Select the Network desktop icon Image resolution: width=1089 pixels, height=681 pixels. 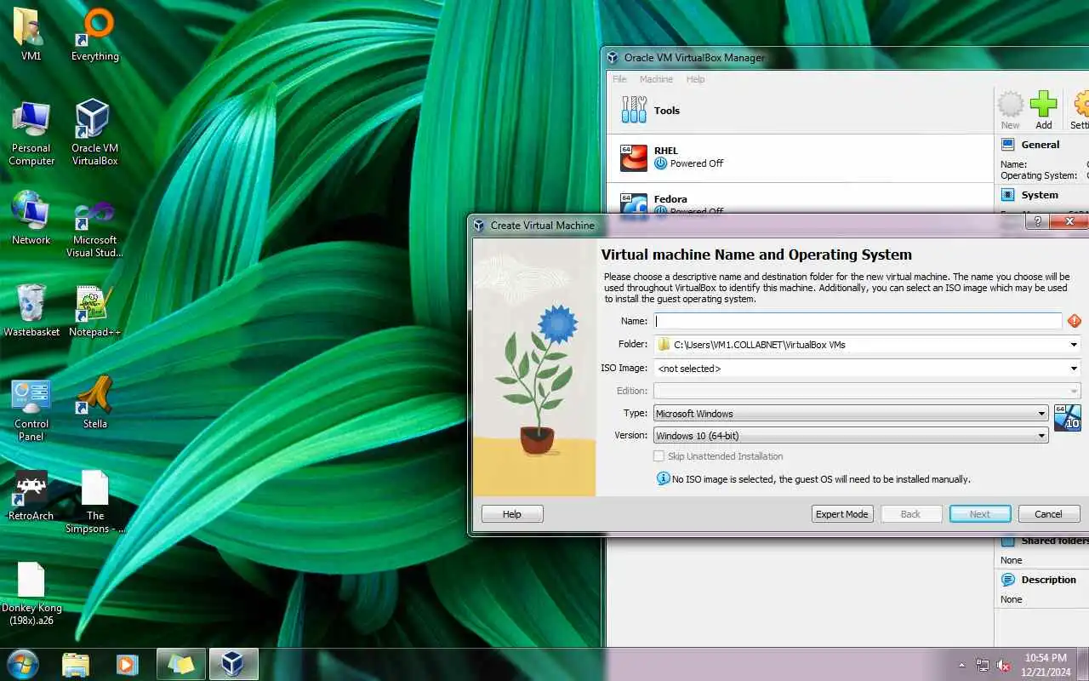pyautogui.click(x=31, y=218)
